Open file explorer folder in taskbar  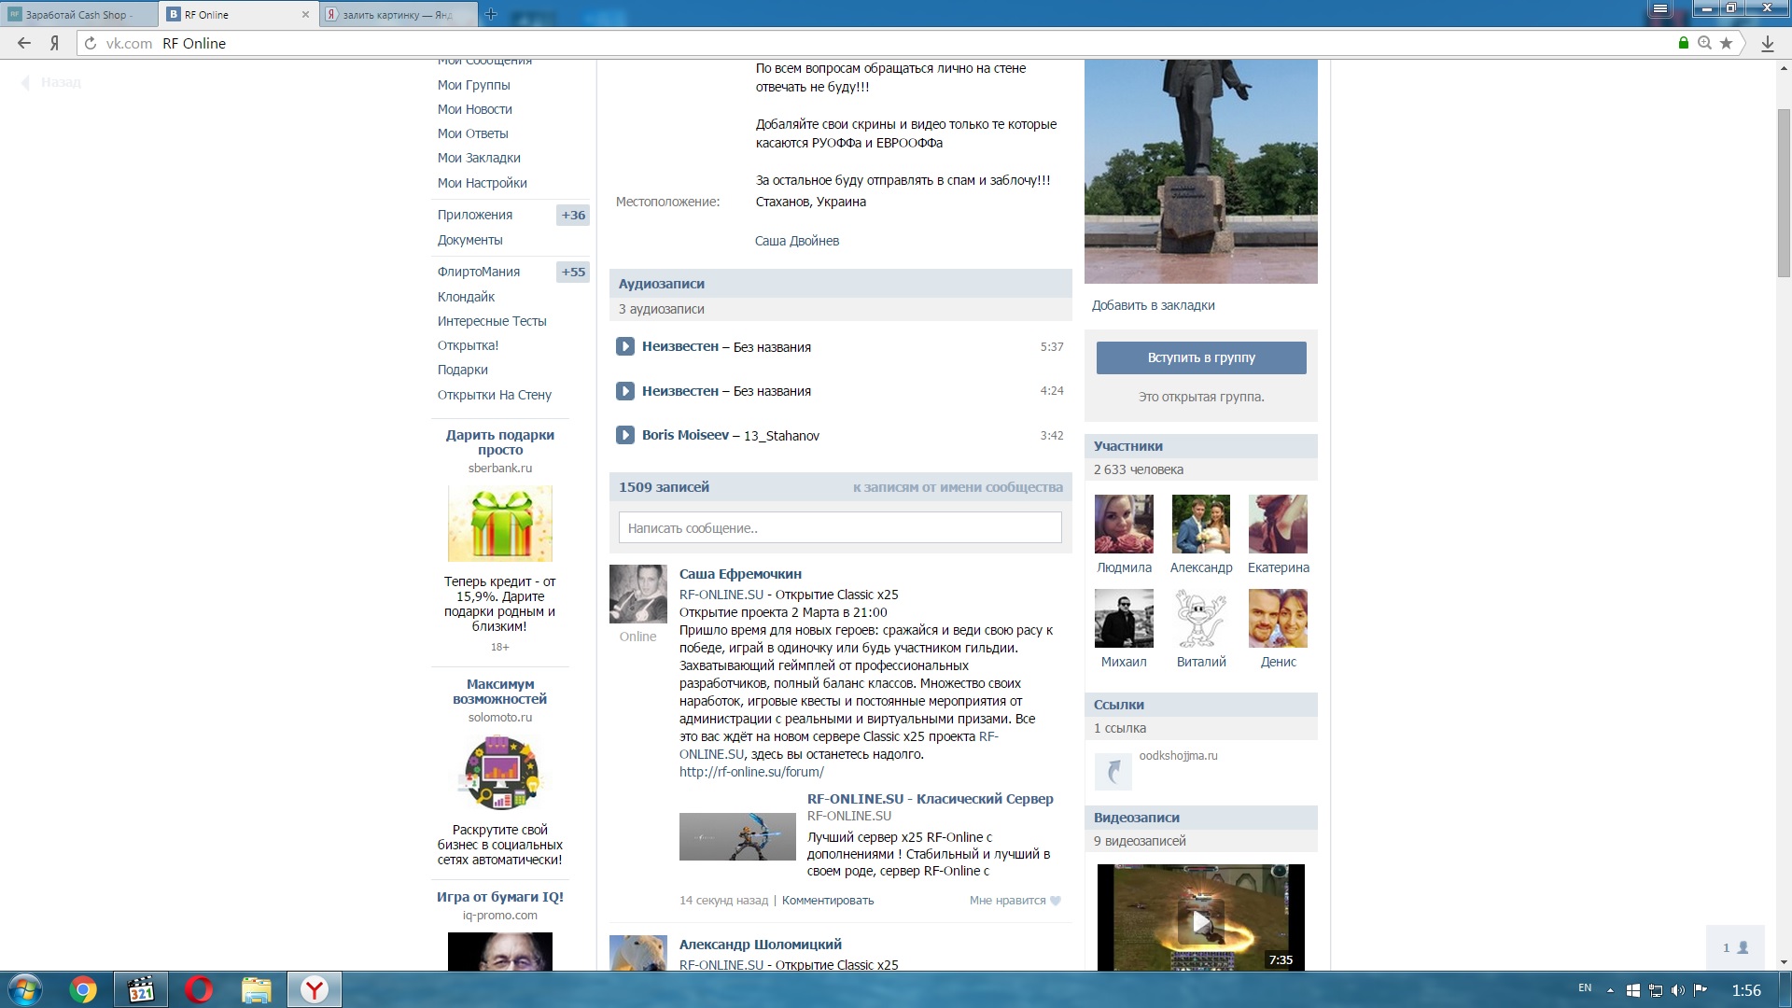point(257,989)
